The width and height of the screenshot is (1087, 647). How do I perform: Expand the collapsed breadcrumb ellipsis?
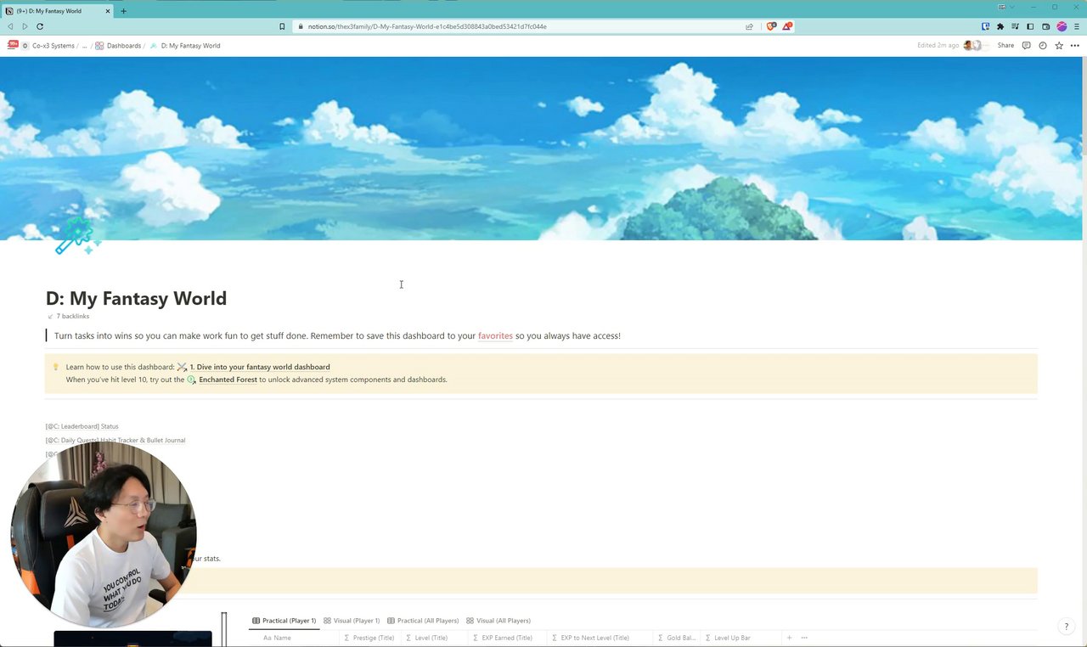coord(84,45)
